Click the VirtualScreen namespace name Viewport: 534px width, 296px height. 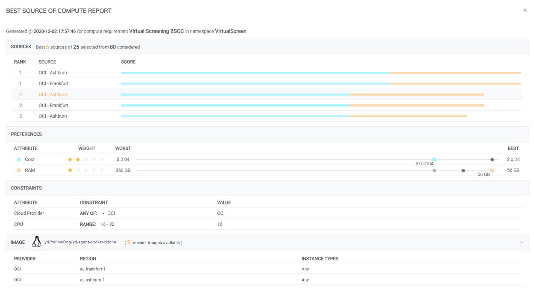pyautogui.click(x=231, y=31)
